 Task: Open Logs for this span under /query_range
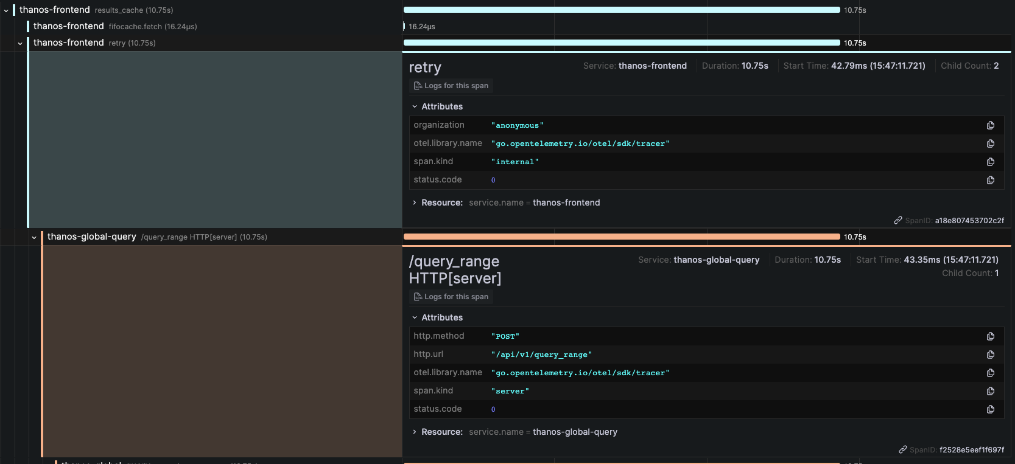(x=451, y=297)
